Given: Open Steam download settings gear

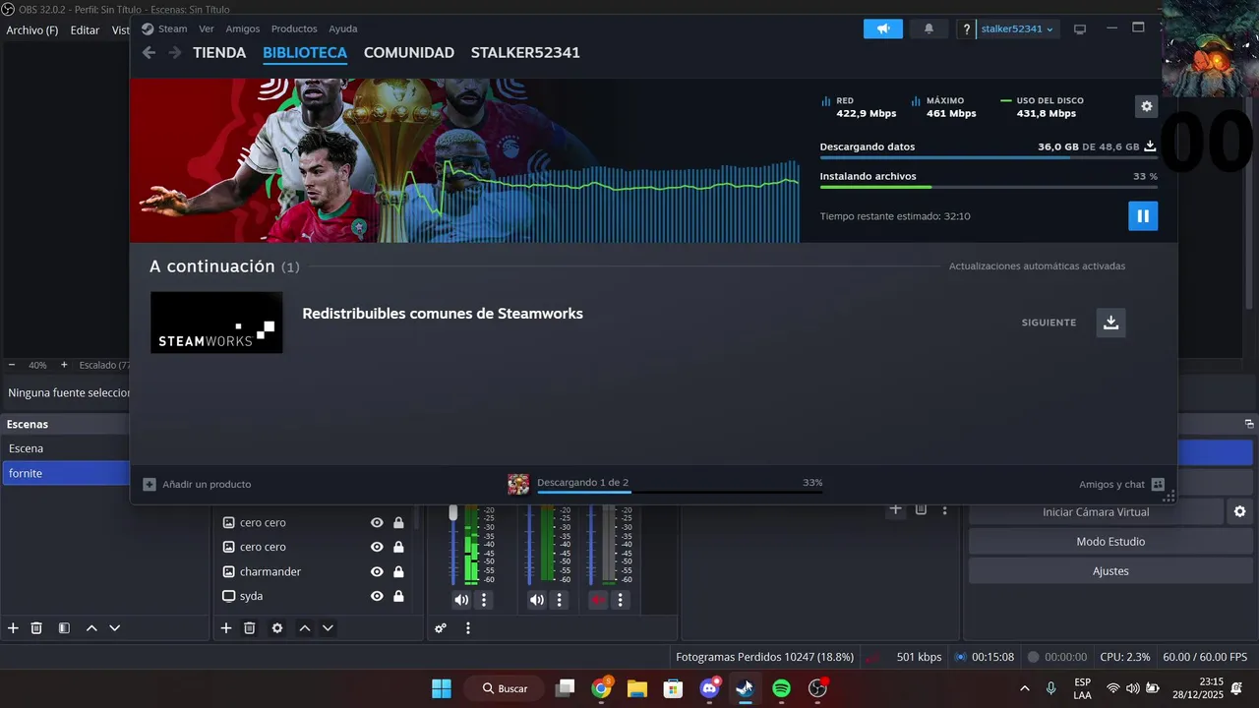Looking at the screenshot, I should [x=1146, y=106].
